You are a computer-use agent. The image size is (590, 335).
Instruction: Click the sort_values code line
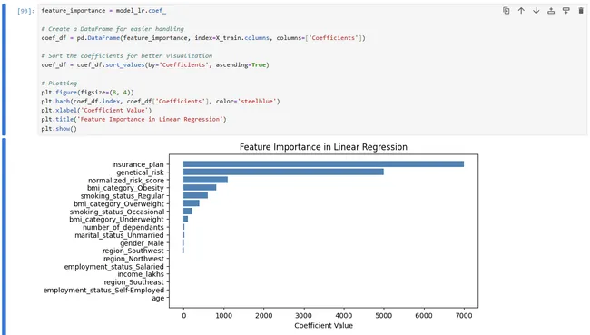point(155,64)
